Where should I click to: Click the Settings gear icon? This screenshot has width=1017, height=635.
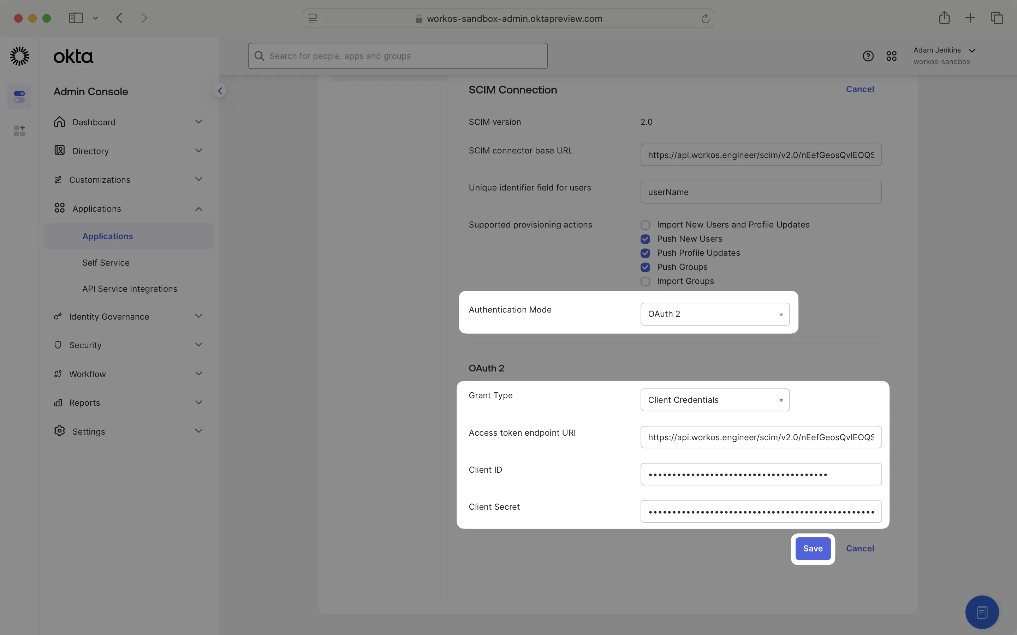click(60, 431)
